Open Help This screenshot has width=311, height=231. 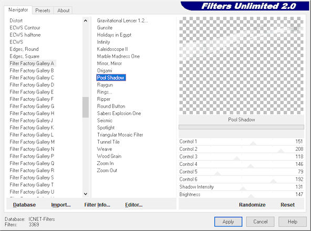pos(293,222)
